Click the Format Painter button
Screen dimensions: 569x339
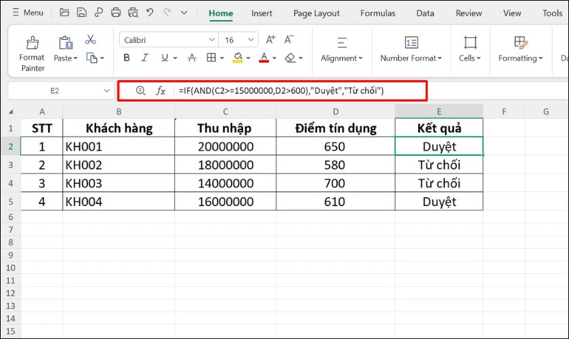[x=33, y=54]
